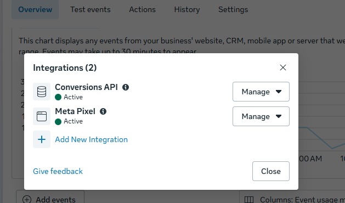345x203 pixels.
Task: Click the Columns layout icon
Action: [x=249, y=200]
